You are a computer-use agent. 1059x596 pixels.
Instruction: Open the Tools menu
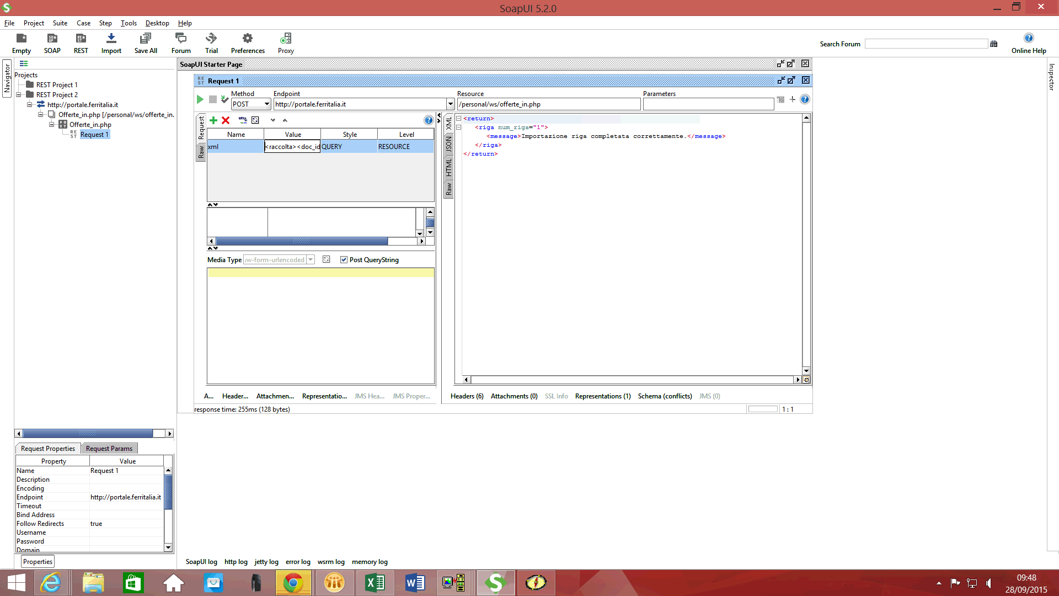(129, 23)
